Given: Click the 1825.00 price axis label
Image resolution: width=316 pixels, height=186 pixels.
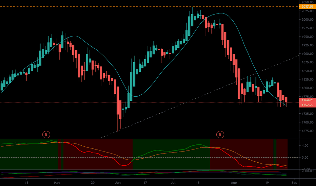Looking at the screenshot, I should click(x=308, y=79).
